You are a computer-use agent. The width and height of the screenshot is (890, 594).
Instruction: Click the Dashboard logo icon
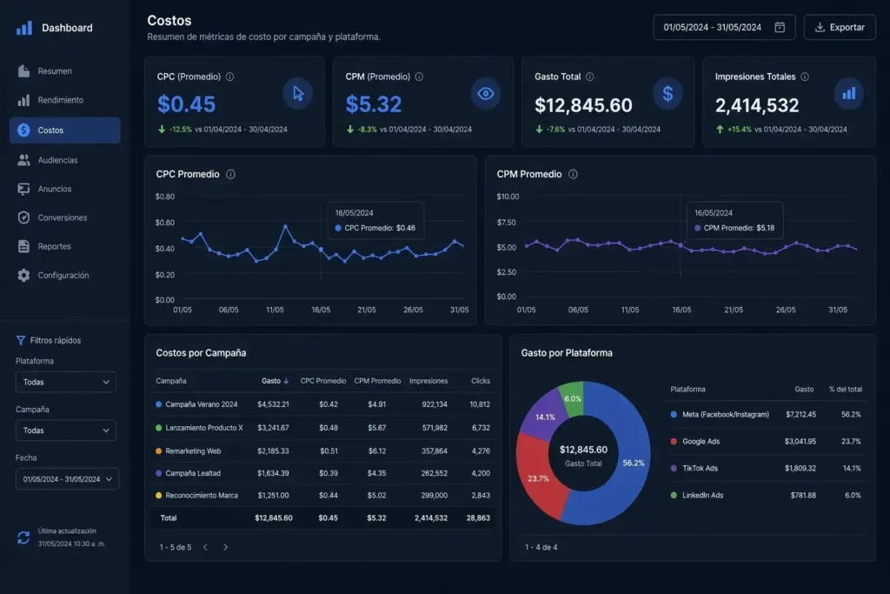coord(24,28)
